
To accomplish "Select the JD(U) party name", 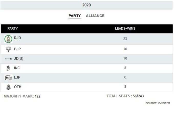I will [19, 59].
